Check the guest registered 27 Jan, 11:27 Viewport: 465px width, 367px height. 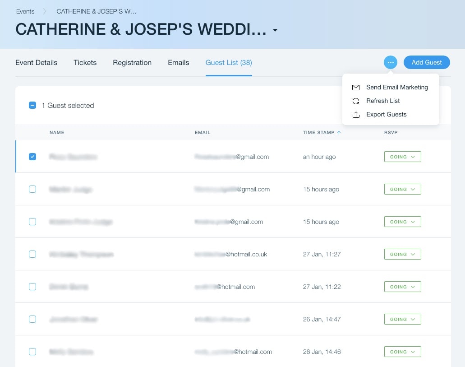pyautogui.click(x=32, y=254)
